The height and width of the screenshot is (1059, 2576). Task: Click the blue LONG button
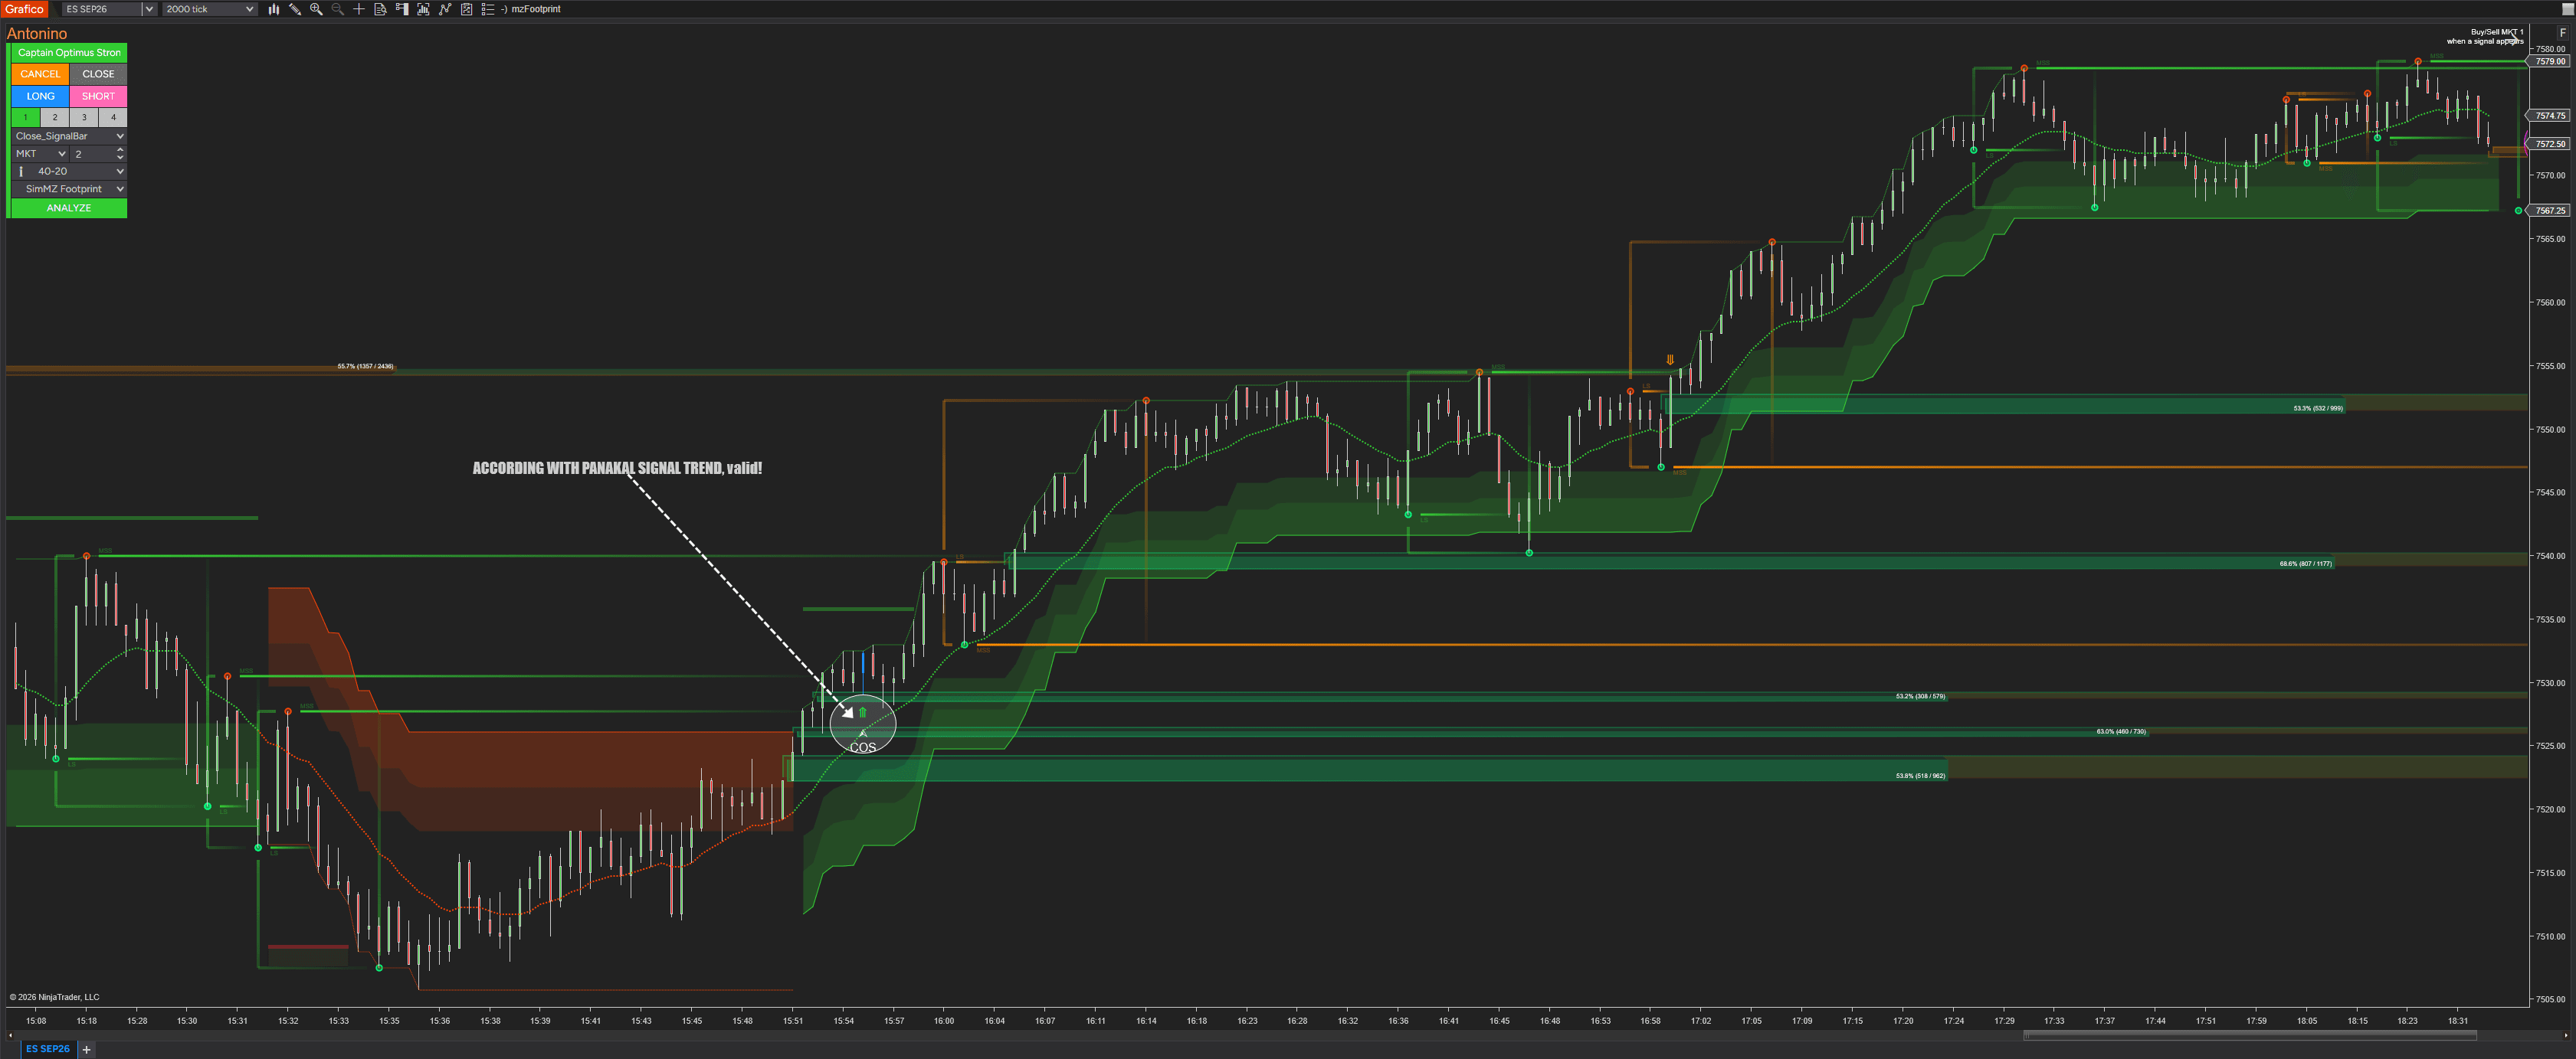coord(40,96)
